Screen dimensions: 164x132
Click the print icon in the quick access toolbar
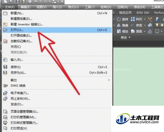(x=30, y=1)
